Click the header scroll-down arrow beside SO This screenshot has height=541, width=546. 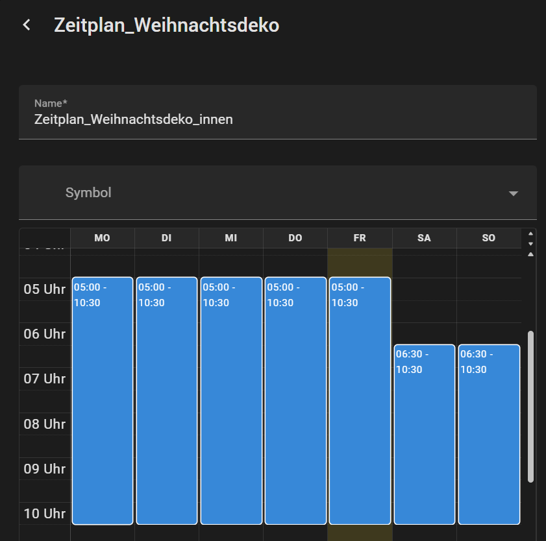530,243
